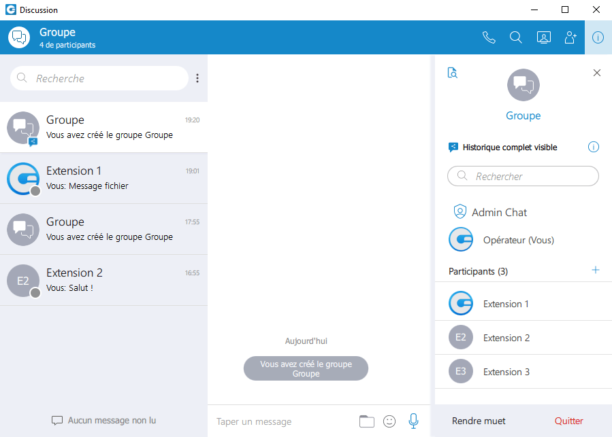Click the Extension 1 avatar in participants list
The width and height of the screenshot is (612, 437).
coord(461,303)
